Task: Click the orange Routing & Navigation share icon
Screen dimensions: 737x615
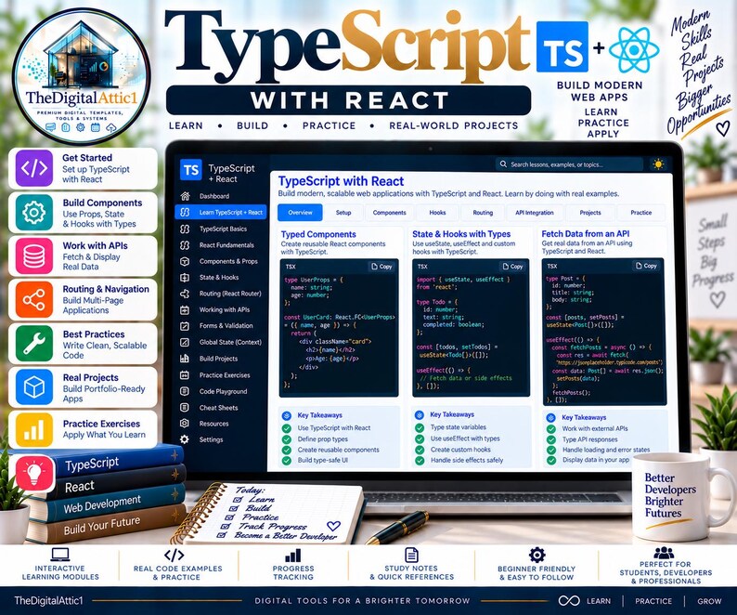Action: pyautogui.click(x=33, y=300)
